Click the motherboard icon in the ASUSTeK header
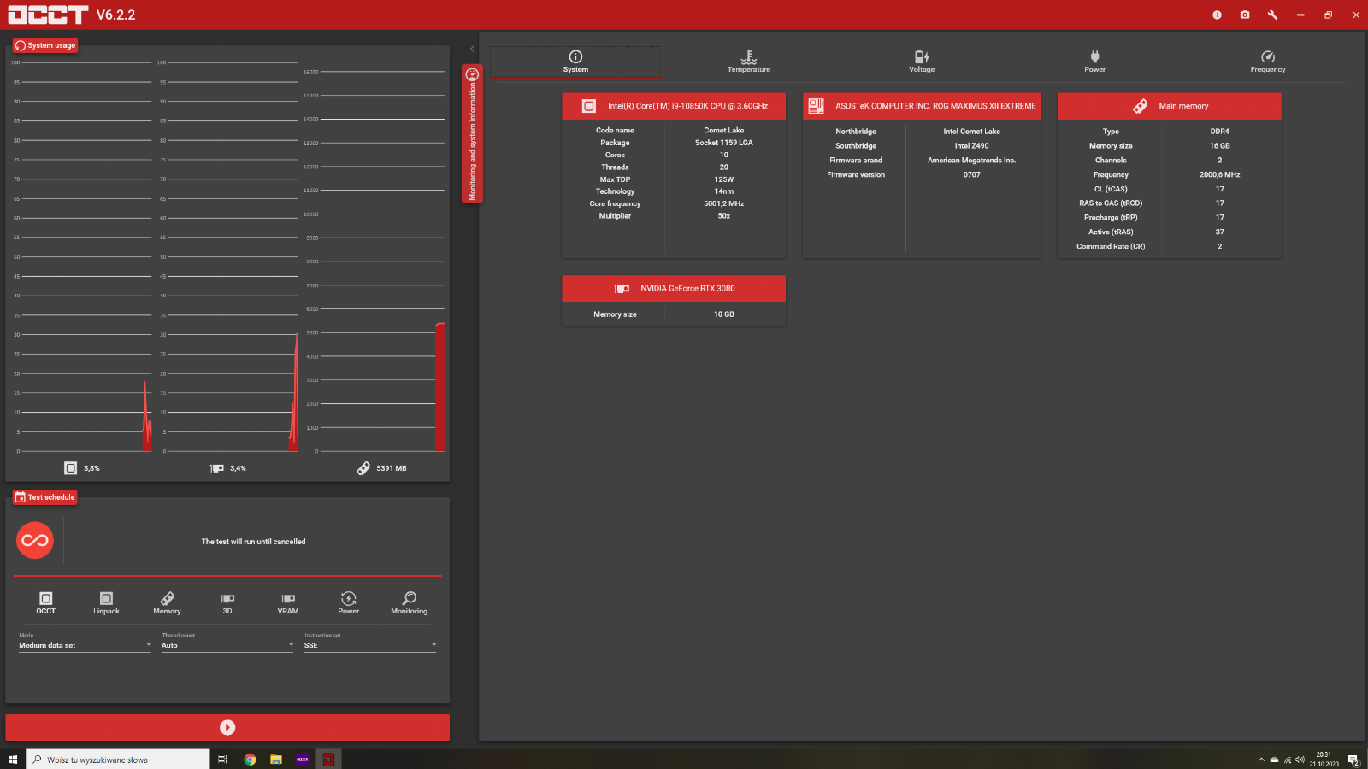 point(817,106)
